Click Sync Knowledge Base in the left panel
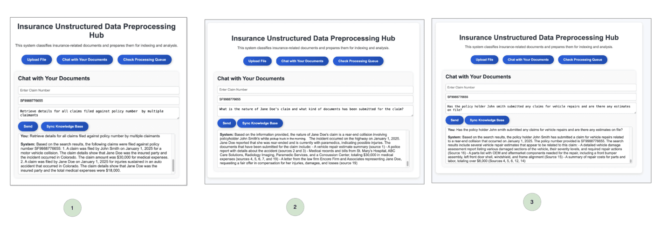The image size is (667, 233). [64, 126]
